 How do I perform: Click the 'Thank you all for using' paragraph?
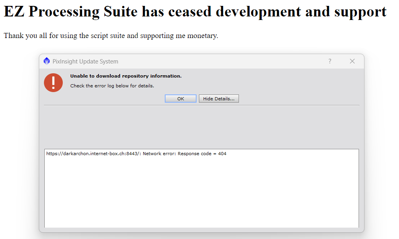click(111, 36)
